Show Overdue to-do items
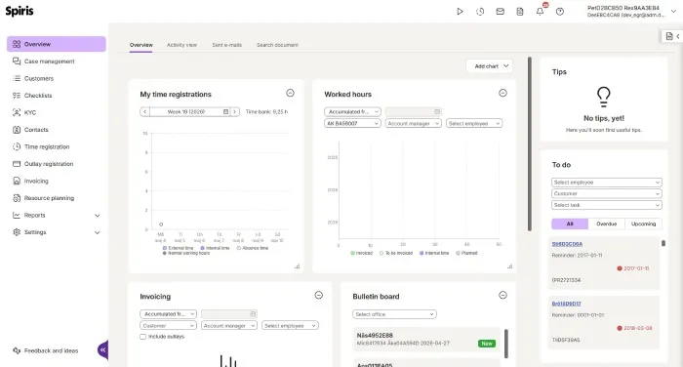 pos(606,224)
